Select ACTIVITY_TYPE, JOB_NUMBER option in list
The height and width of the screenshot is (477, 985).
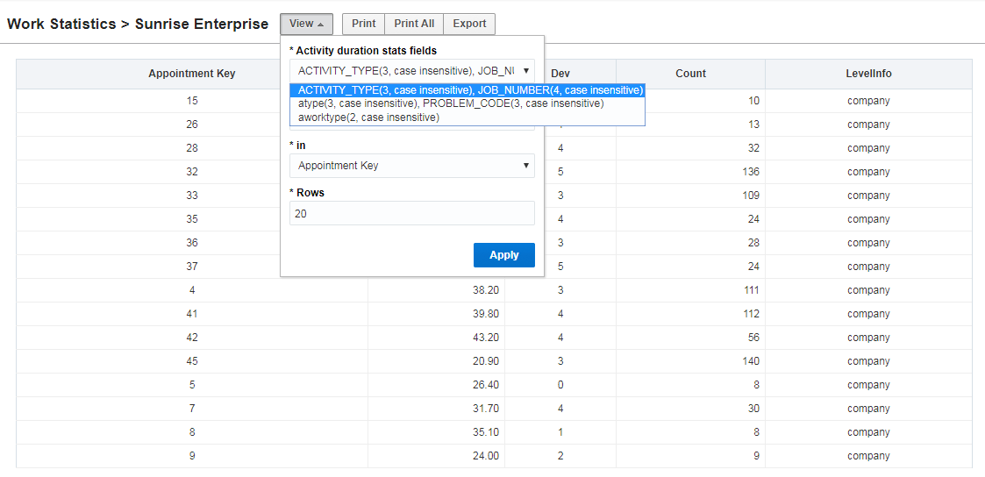pos(467,89)
